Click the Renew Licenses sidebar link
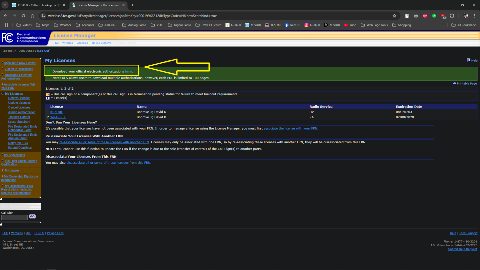The height and width of the screenshot is (270, 480). (19, 98)
